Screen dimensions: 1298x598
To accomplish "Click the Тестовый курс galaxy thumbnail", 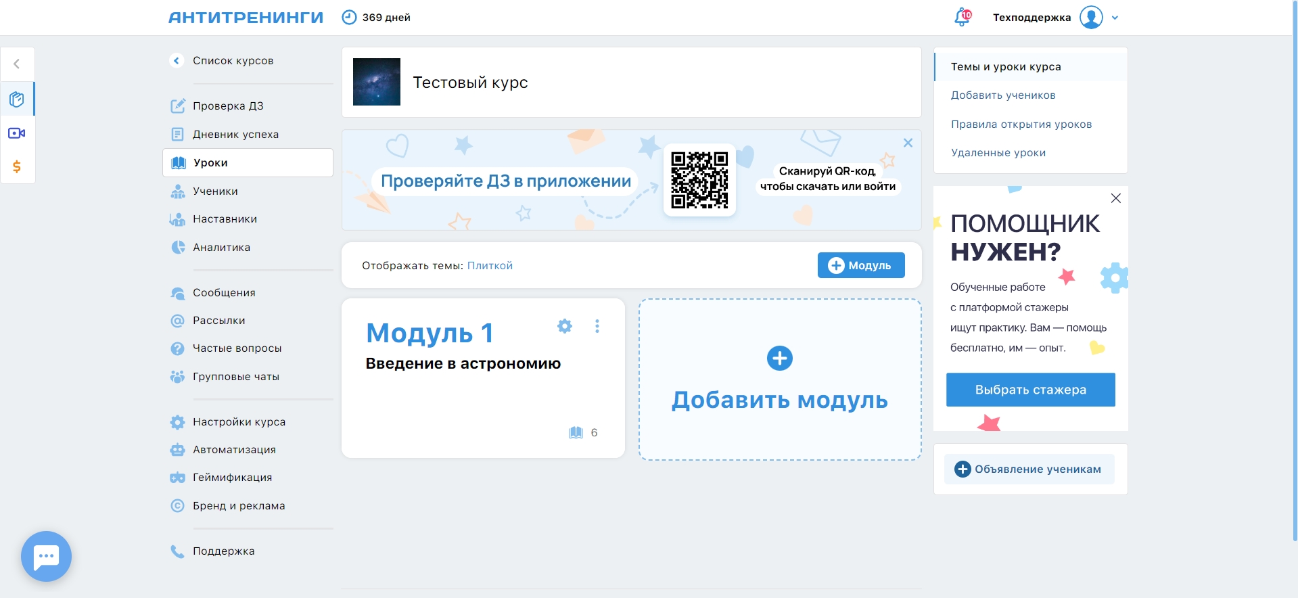I will coord(377,82).
